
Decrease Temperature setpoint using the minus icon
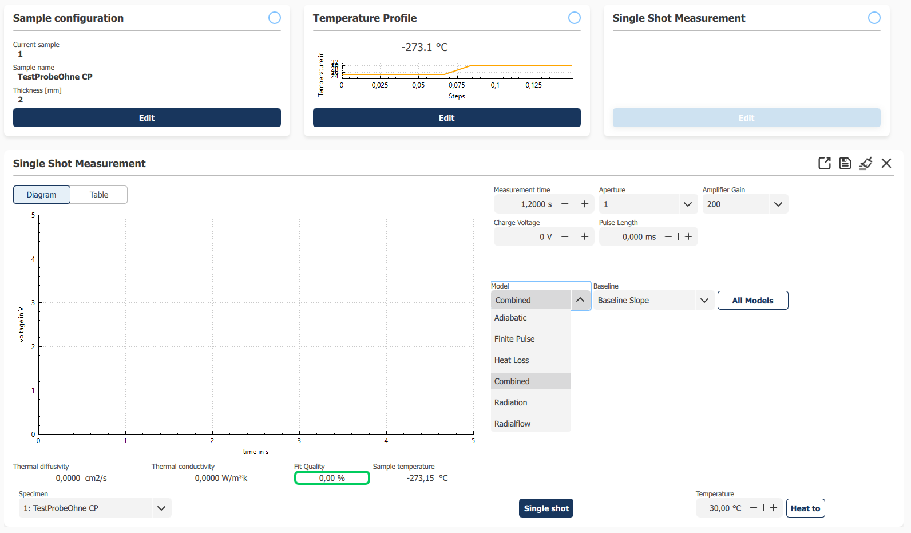click(754, 508)
